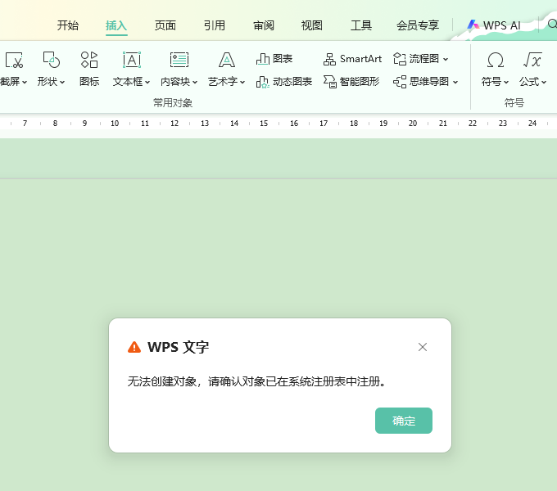
Task: Insert a chart via 图表
Action: click(x=274, y=59)
